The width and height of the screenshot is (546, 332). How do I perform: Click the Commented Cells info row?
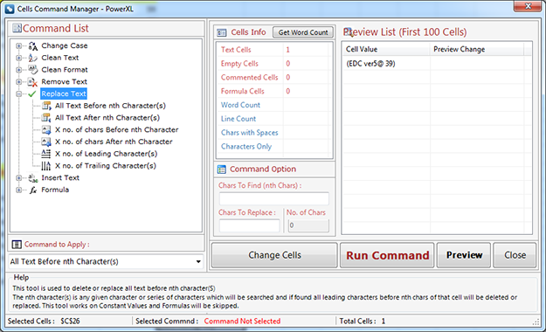pos(274,78)
